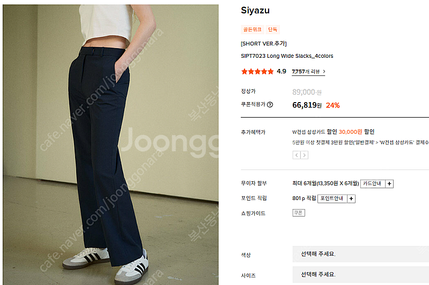Click the review link chevron arrow
The width and height of the screenshot is (429, 285).
pyautogui.click(x=324, y=72)
